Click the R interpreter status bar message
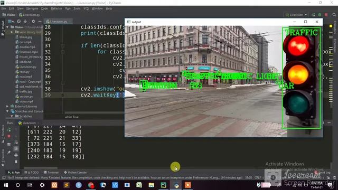Viewport: 338px width, 190px height. (125, 178)
